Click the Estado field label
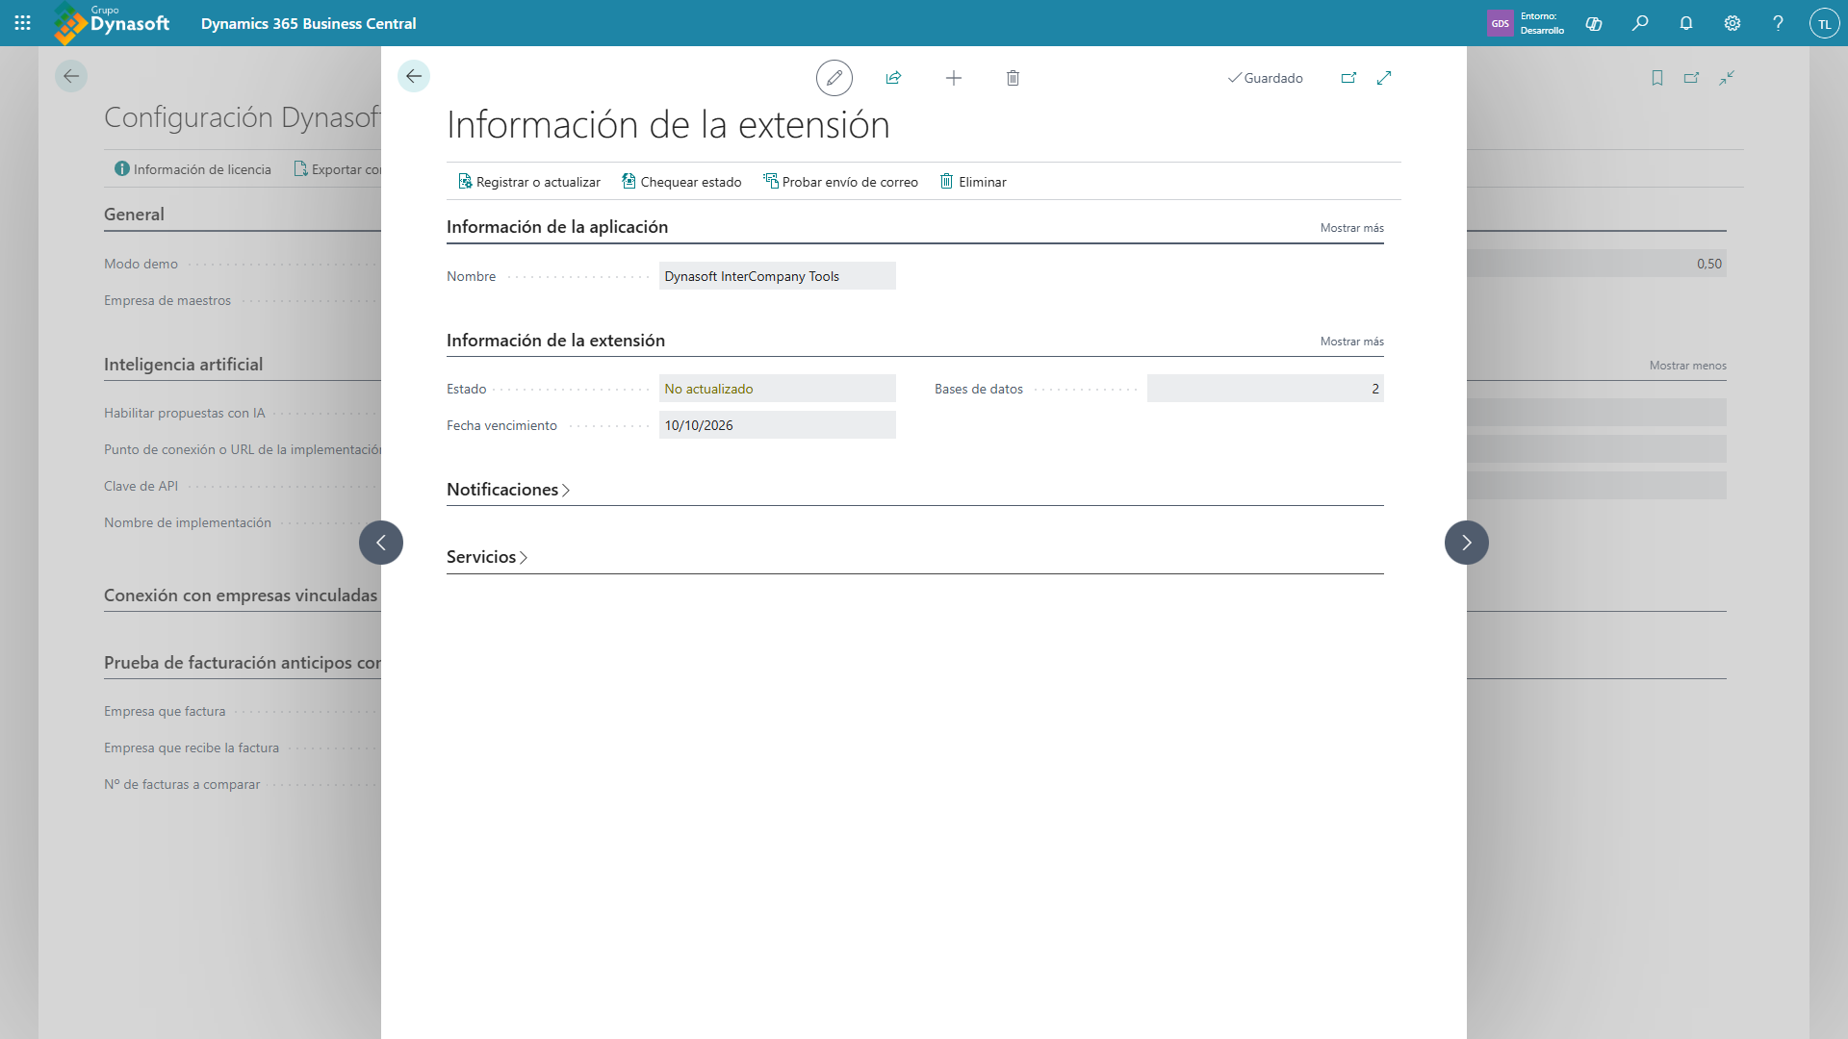Image resolution: width=1848 pixels, height=1039 pixels. 467,389
